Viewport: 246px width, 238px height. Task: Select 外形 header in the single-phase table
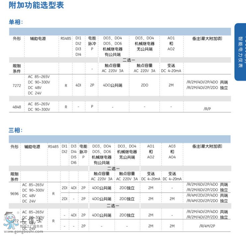pos(17,39)
